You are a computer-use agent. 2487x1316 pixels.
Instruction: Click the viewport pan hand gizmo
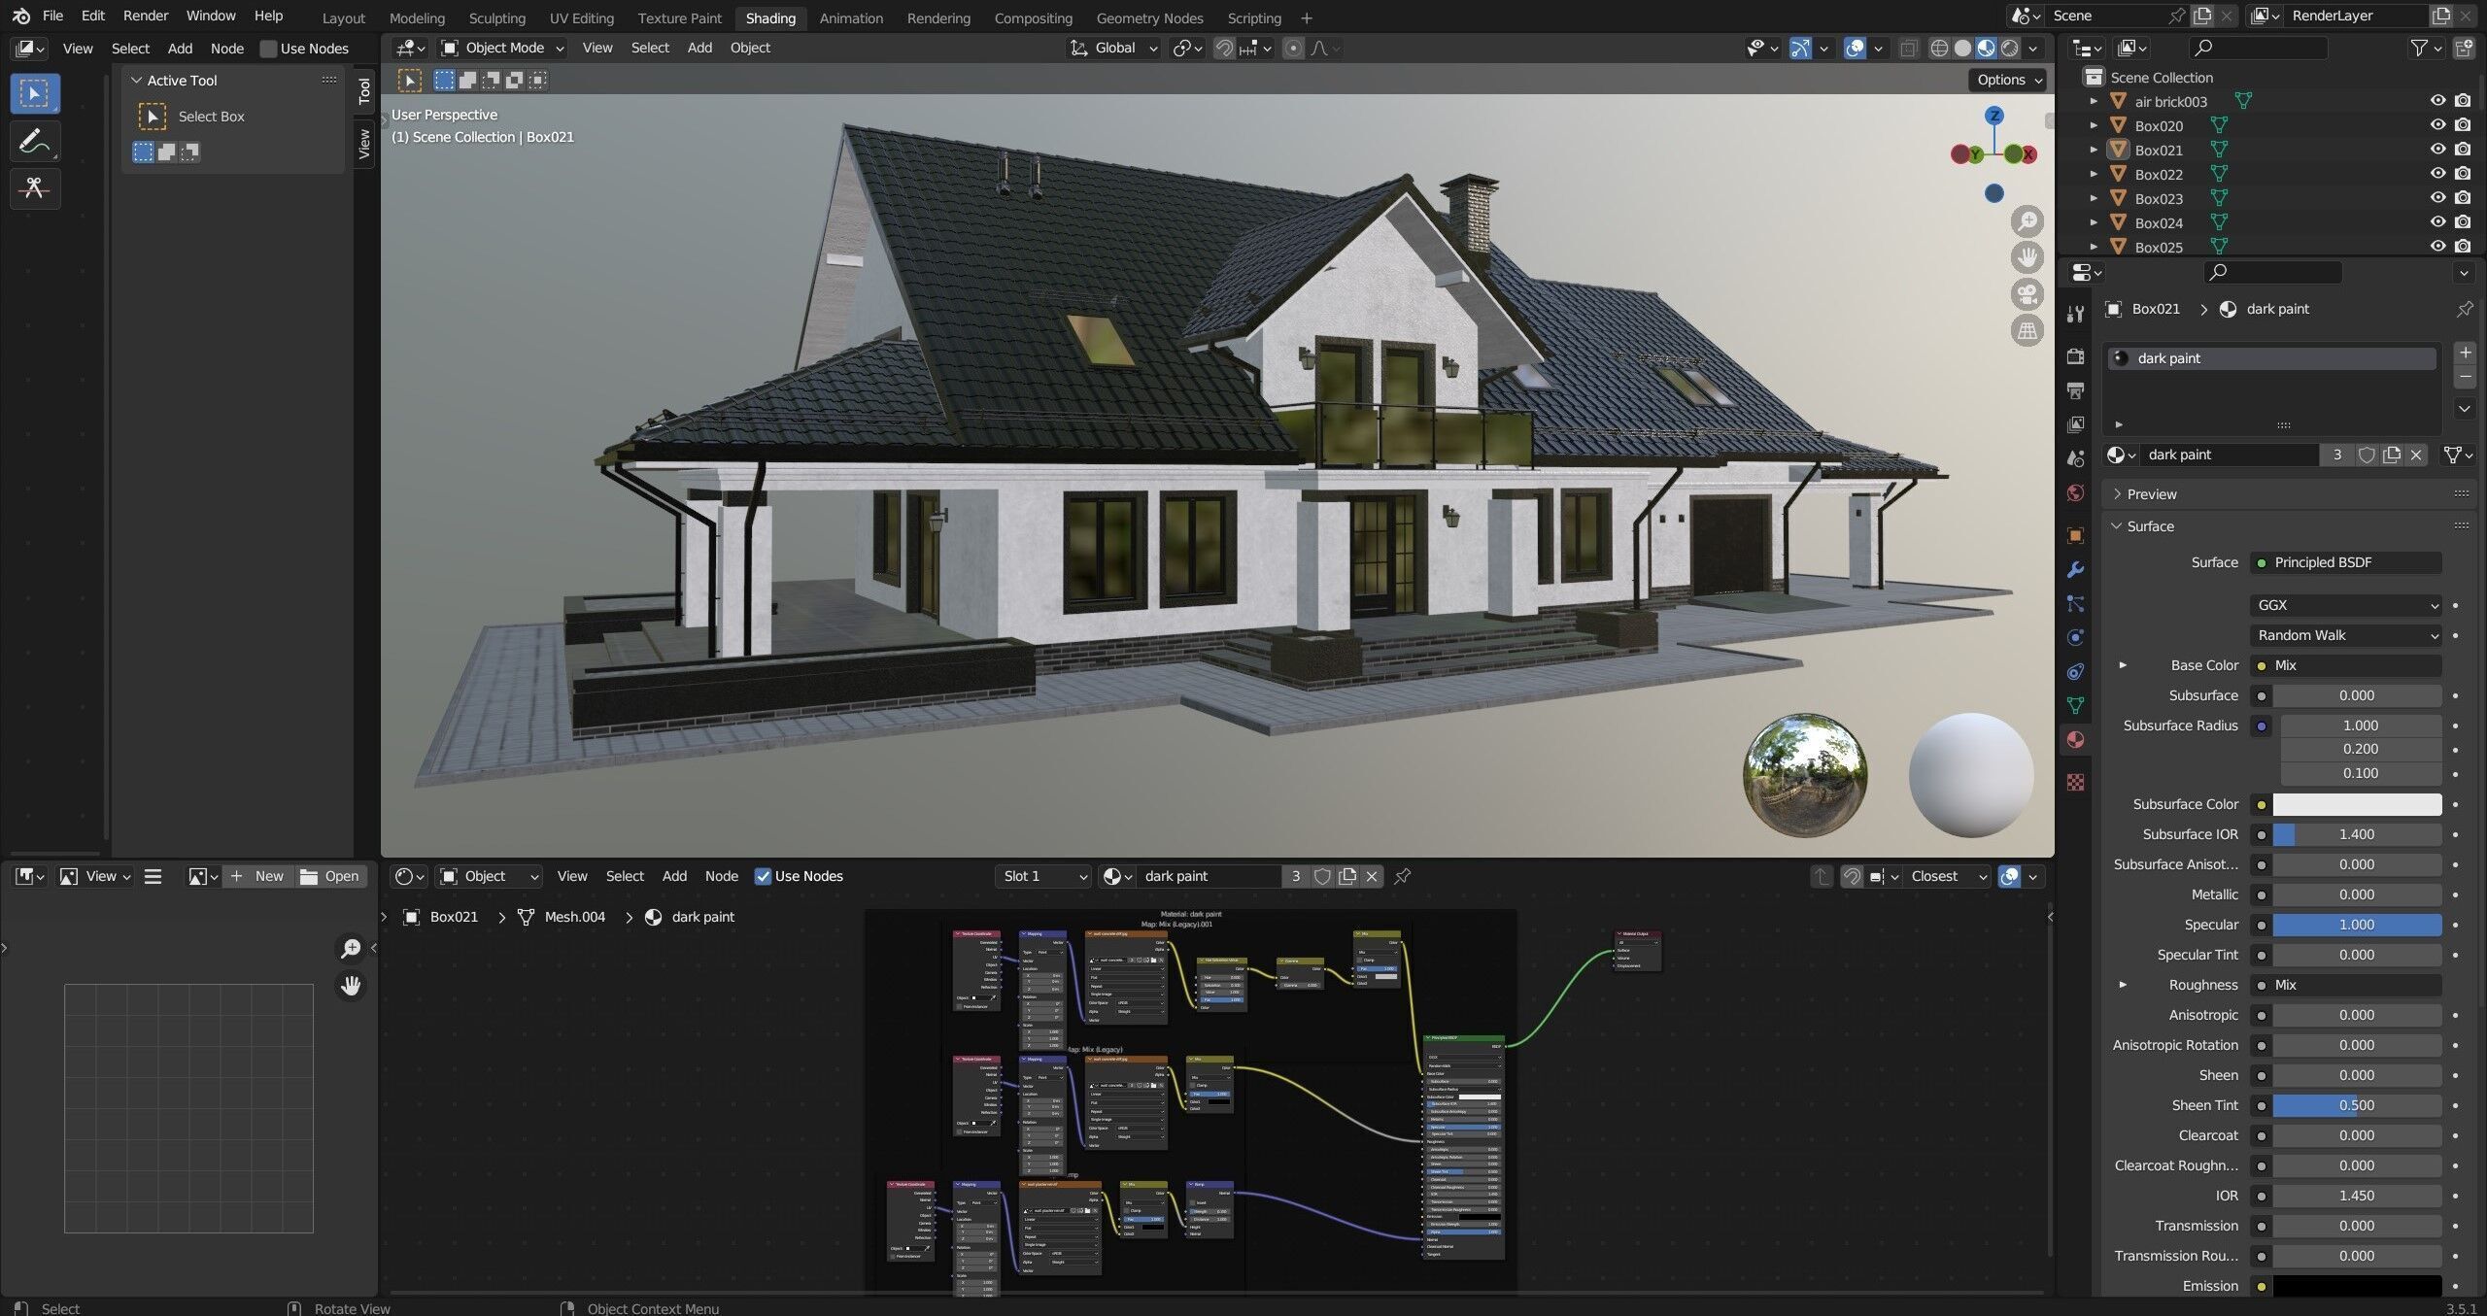pyautogui.click(x=2027, y=257)
